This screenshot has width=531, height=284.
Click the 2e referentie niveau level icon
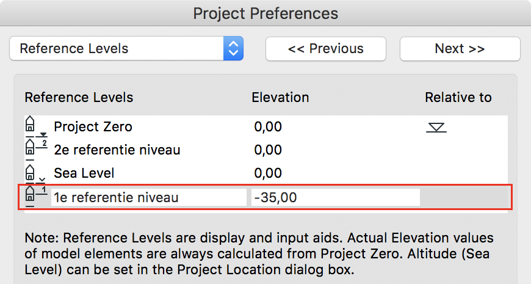[36, 149]
